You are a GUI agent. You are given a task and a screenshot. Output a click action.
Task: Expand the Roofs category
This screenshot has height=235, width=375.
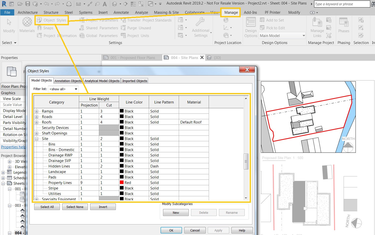(x=37, y=122)
